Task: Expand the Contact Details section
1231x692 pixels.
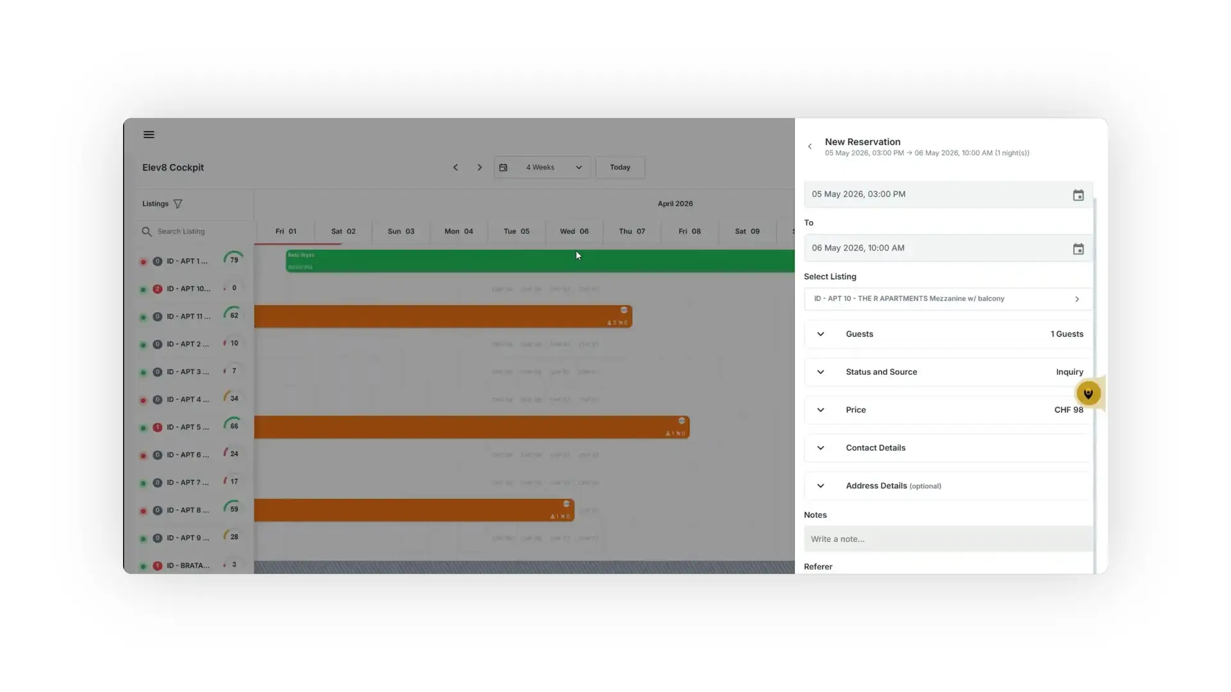Action: pyautogui.click(x=948, y=448)
